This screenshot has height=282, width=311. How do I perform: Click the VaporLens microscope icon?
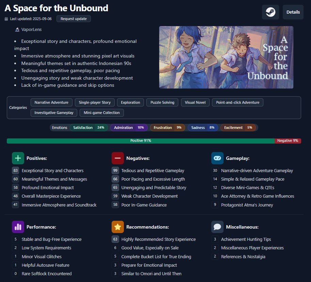(17, 30)
